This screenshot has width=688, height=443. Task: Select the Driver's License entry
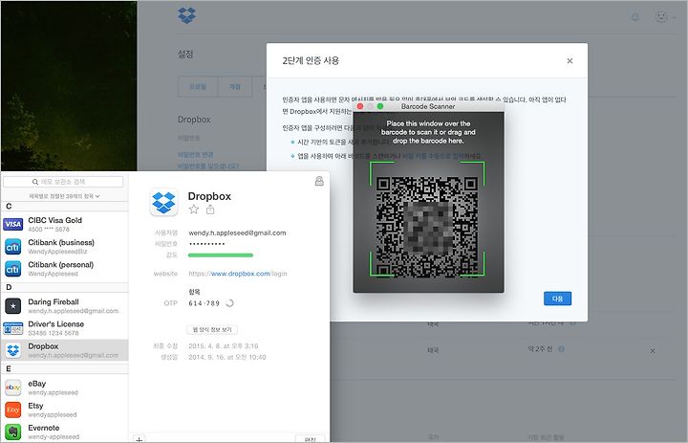[x=65, y=328]
